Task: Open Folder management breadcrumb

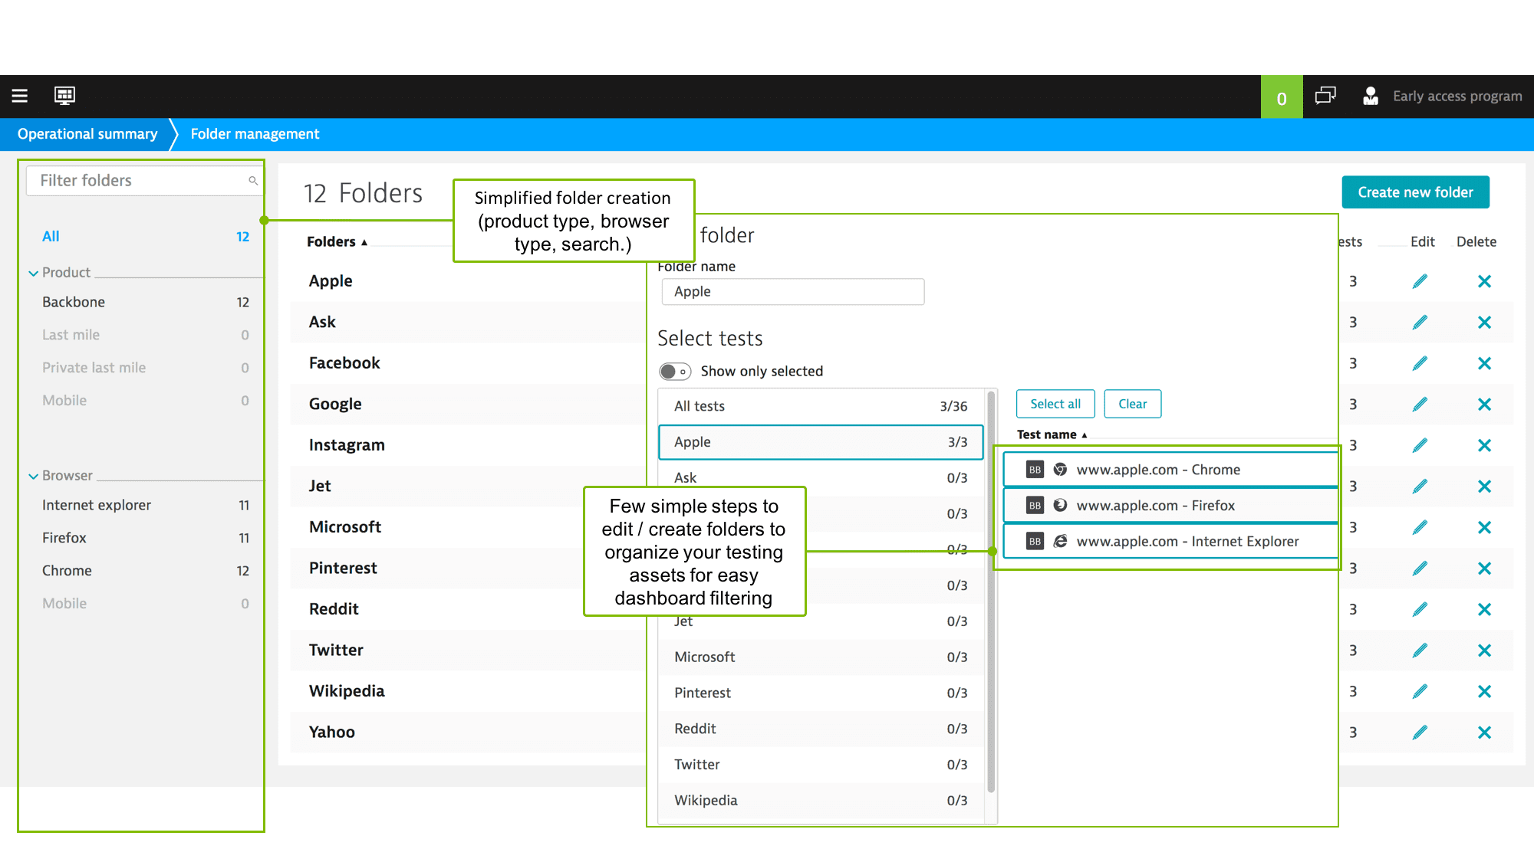Action: (255, 134)
